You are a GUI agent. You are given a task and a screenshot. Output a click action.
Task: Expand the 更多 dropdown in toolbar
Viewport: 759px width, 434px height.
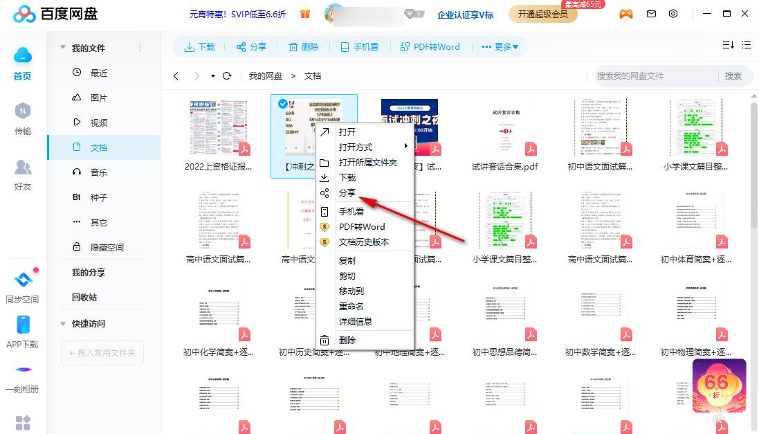click(500, 47)
